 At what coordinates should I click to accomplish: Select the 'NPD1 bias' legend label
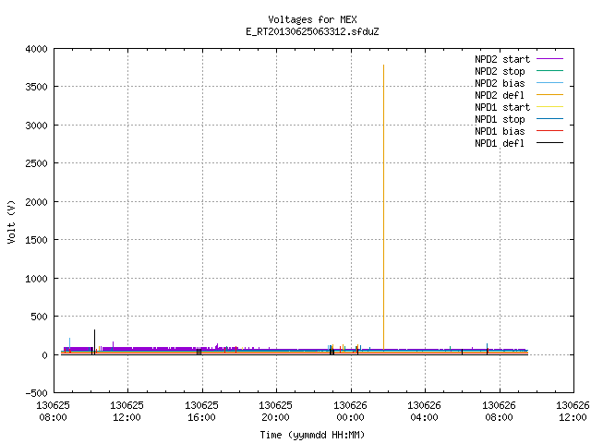point(500,131)
